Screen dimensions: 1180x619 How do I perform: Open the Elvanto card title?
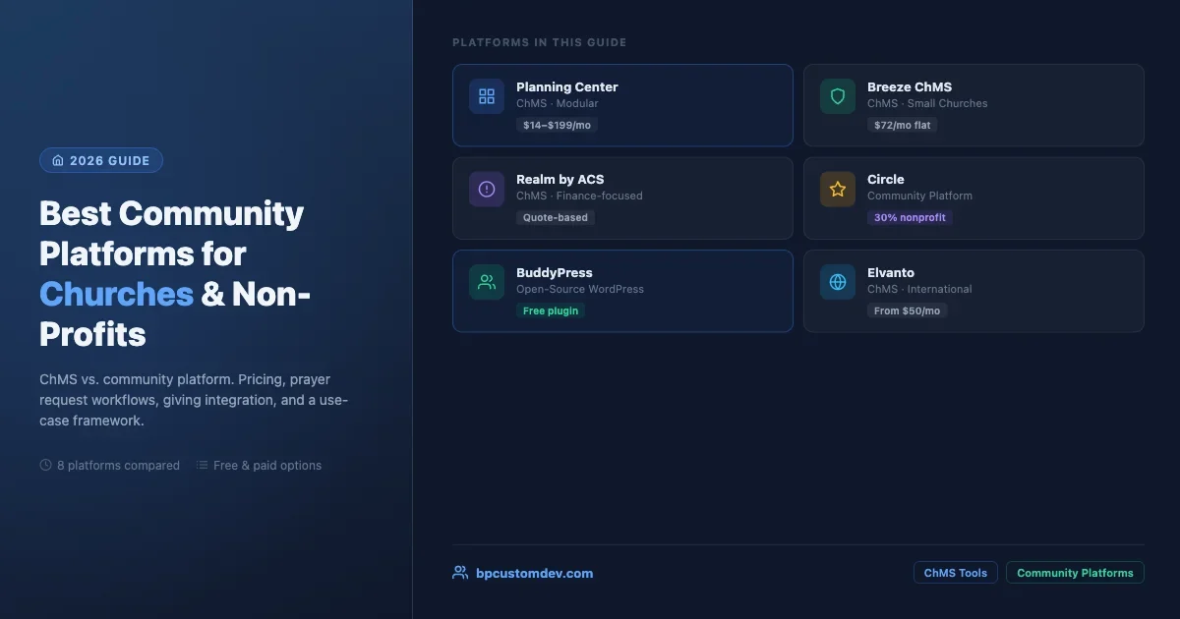pyautogui.click(x=892, y=272)
